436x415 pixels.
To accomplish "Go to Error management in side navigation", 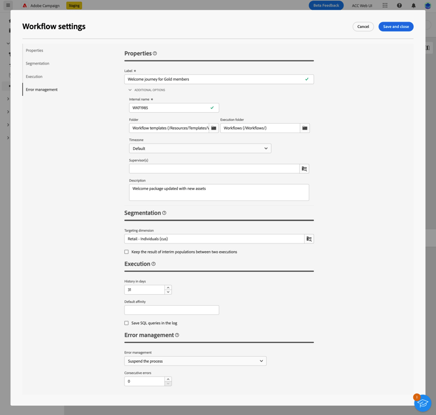I will (x=42, y=90).
